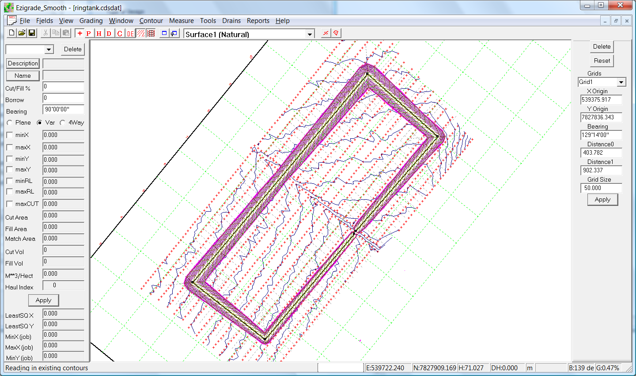This screenshot has width=636, height=376.
Task: Click the Grid Size input field
Action: tap(601, 188)
